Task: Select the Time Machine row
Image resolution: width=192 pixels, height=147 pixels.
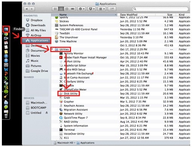Action: (120, 41)
